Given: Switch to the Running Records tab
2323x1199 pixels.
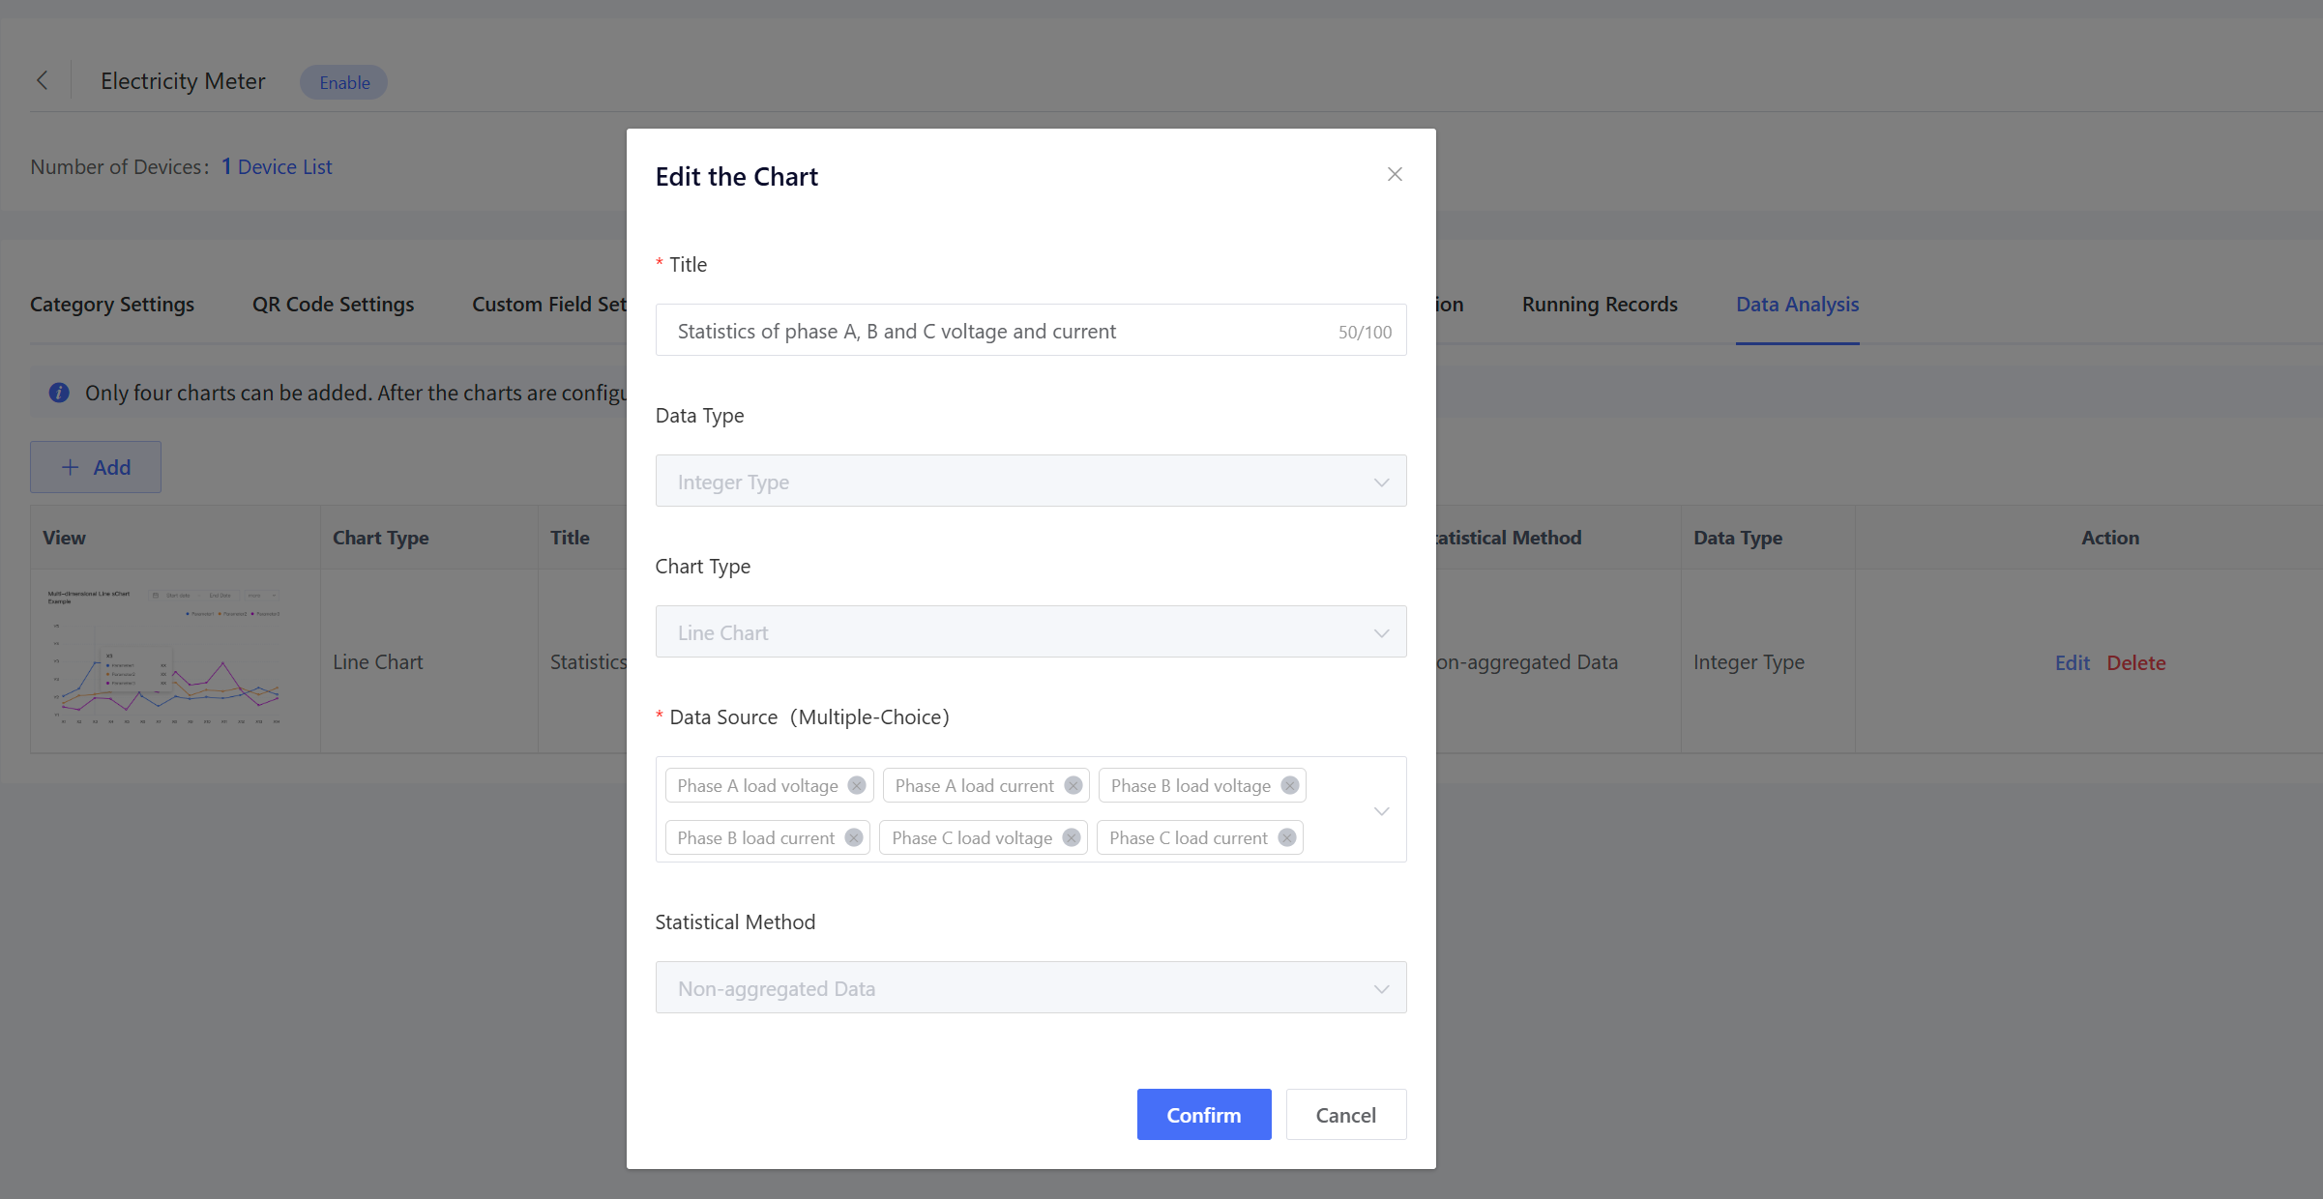Looking at the screenshot, I should coord(1599,304).
